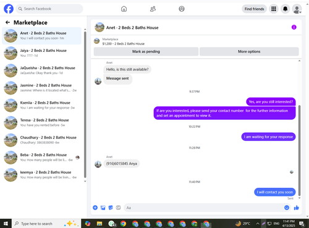The height and width of the screenshot is (228, 309).
Task: Open the Windows Start menu
Action: pyautogui.click(x=6, y=224)
